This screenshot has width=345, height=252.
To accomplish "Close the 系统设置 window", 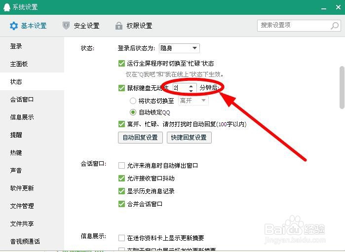I will click(339, 7).
